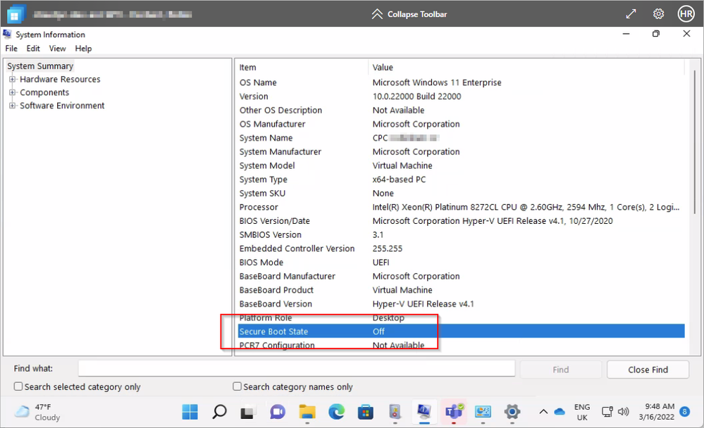The height and width of the screenshot is (428, 704).
Task: Restore the System Information window size
Action: (656, 34)
